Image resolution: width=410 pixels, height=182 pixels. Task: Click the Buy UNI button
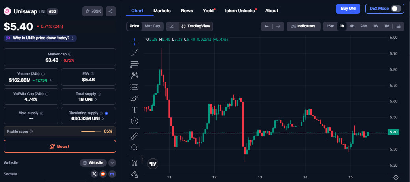click(348, 9)
